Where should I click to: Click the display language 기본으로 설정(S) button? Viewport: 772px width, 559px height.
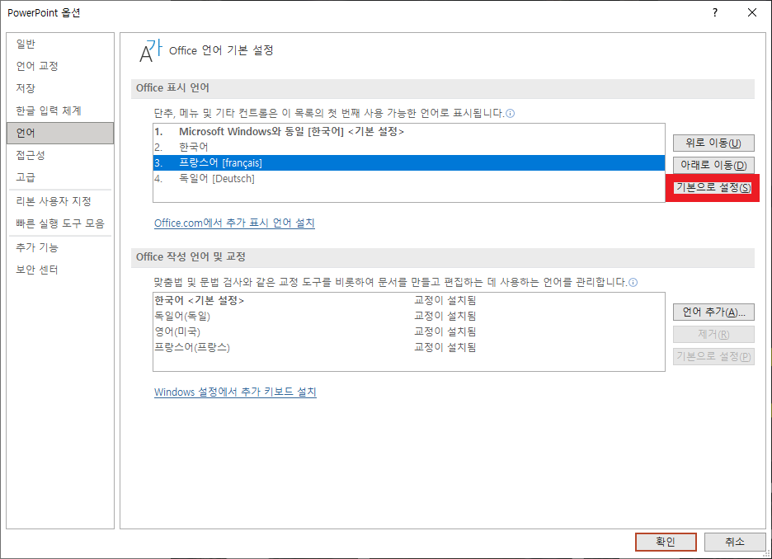point(713,187)
